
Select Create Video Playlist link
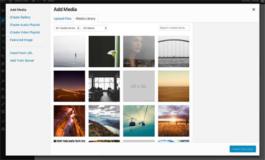pyautogui.click(x=25, y=32)
